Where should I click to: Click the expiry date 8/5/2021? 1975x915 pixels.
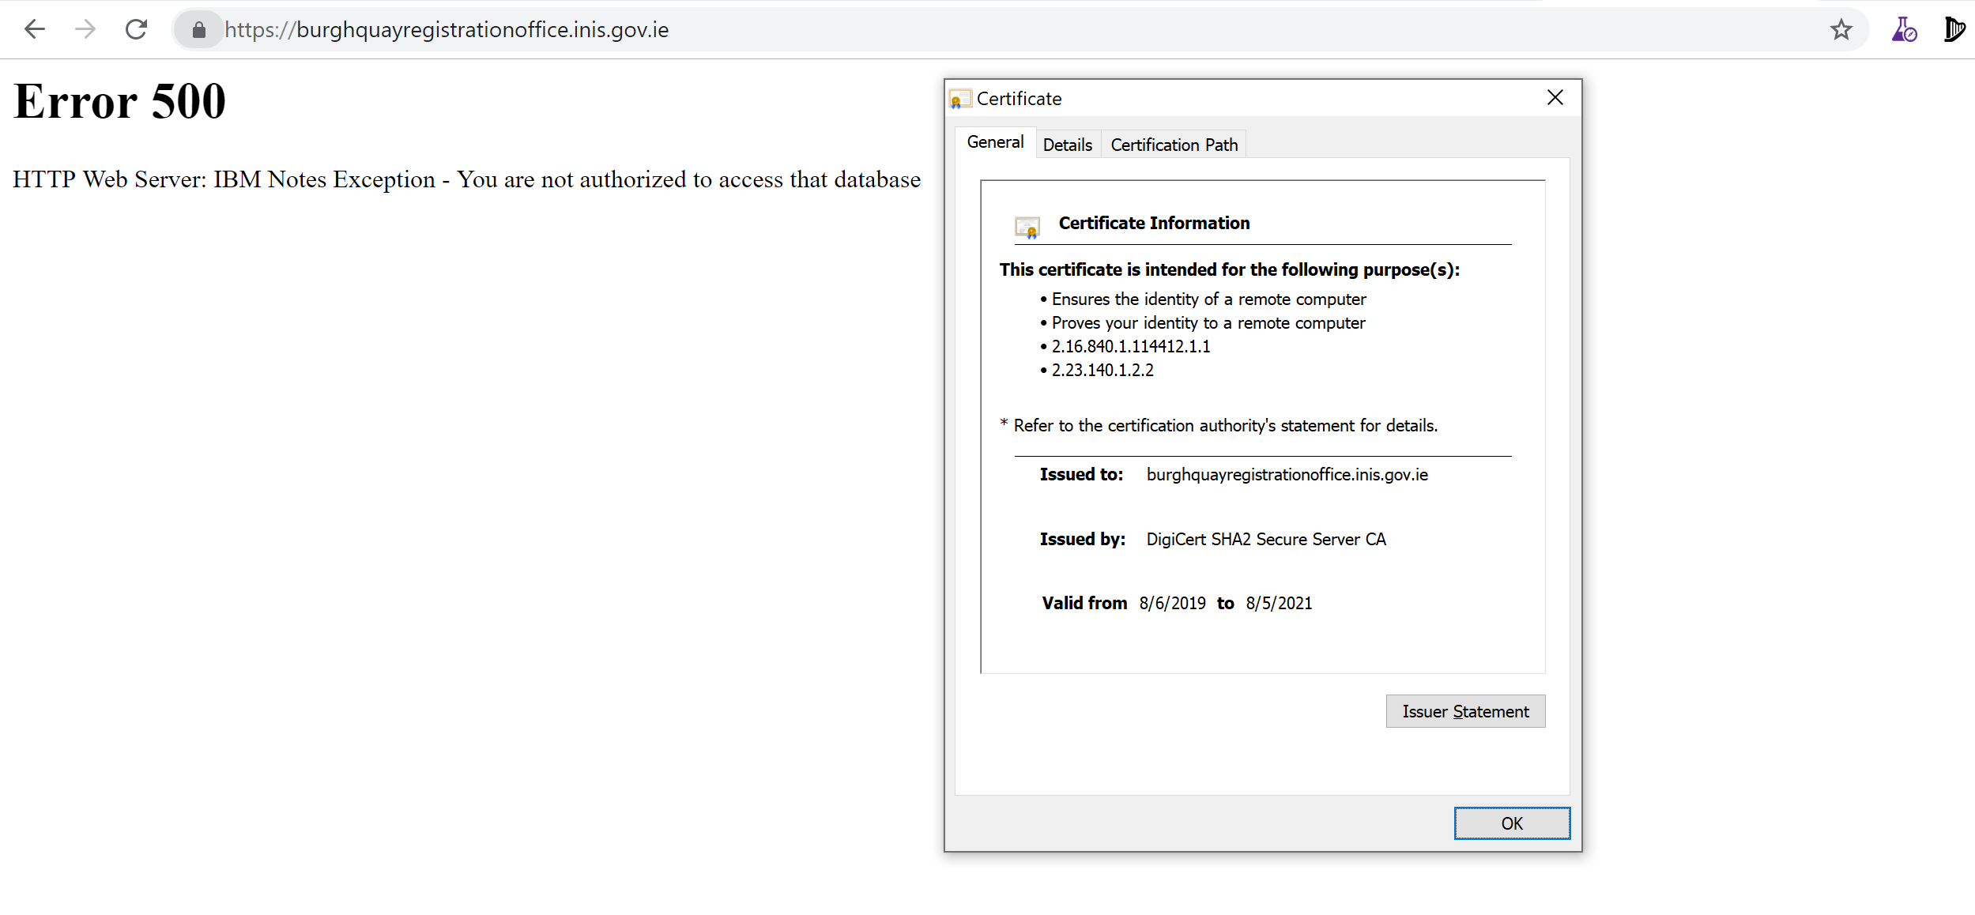1279,604
